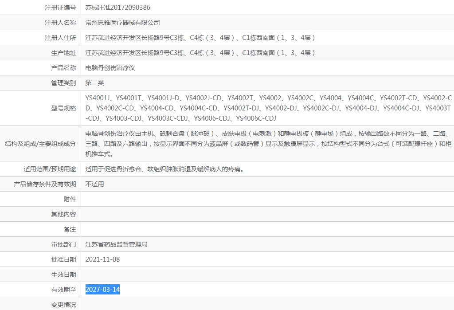
Task: Click the 生产地址 label
Action: (63, 53)
